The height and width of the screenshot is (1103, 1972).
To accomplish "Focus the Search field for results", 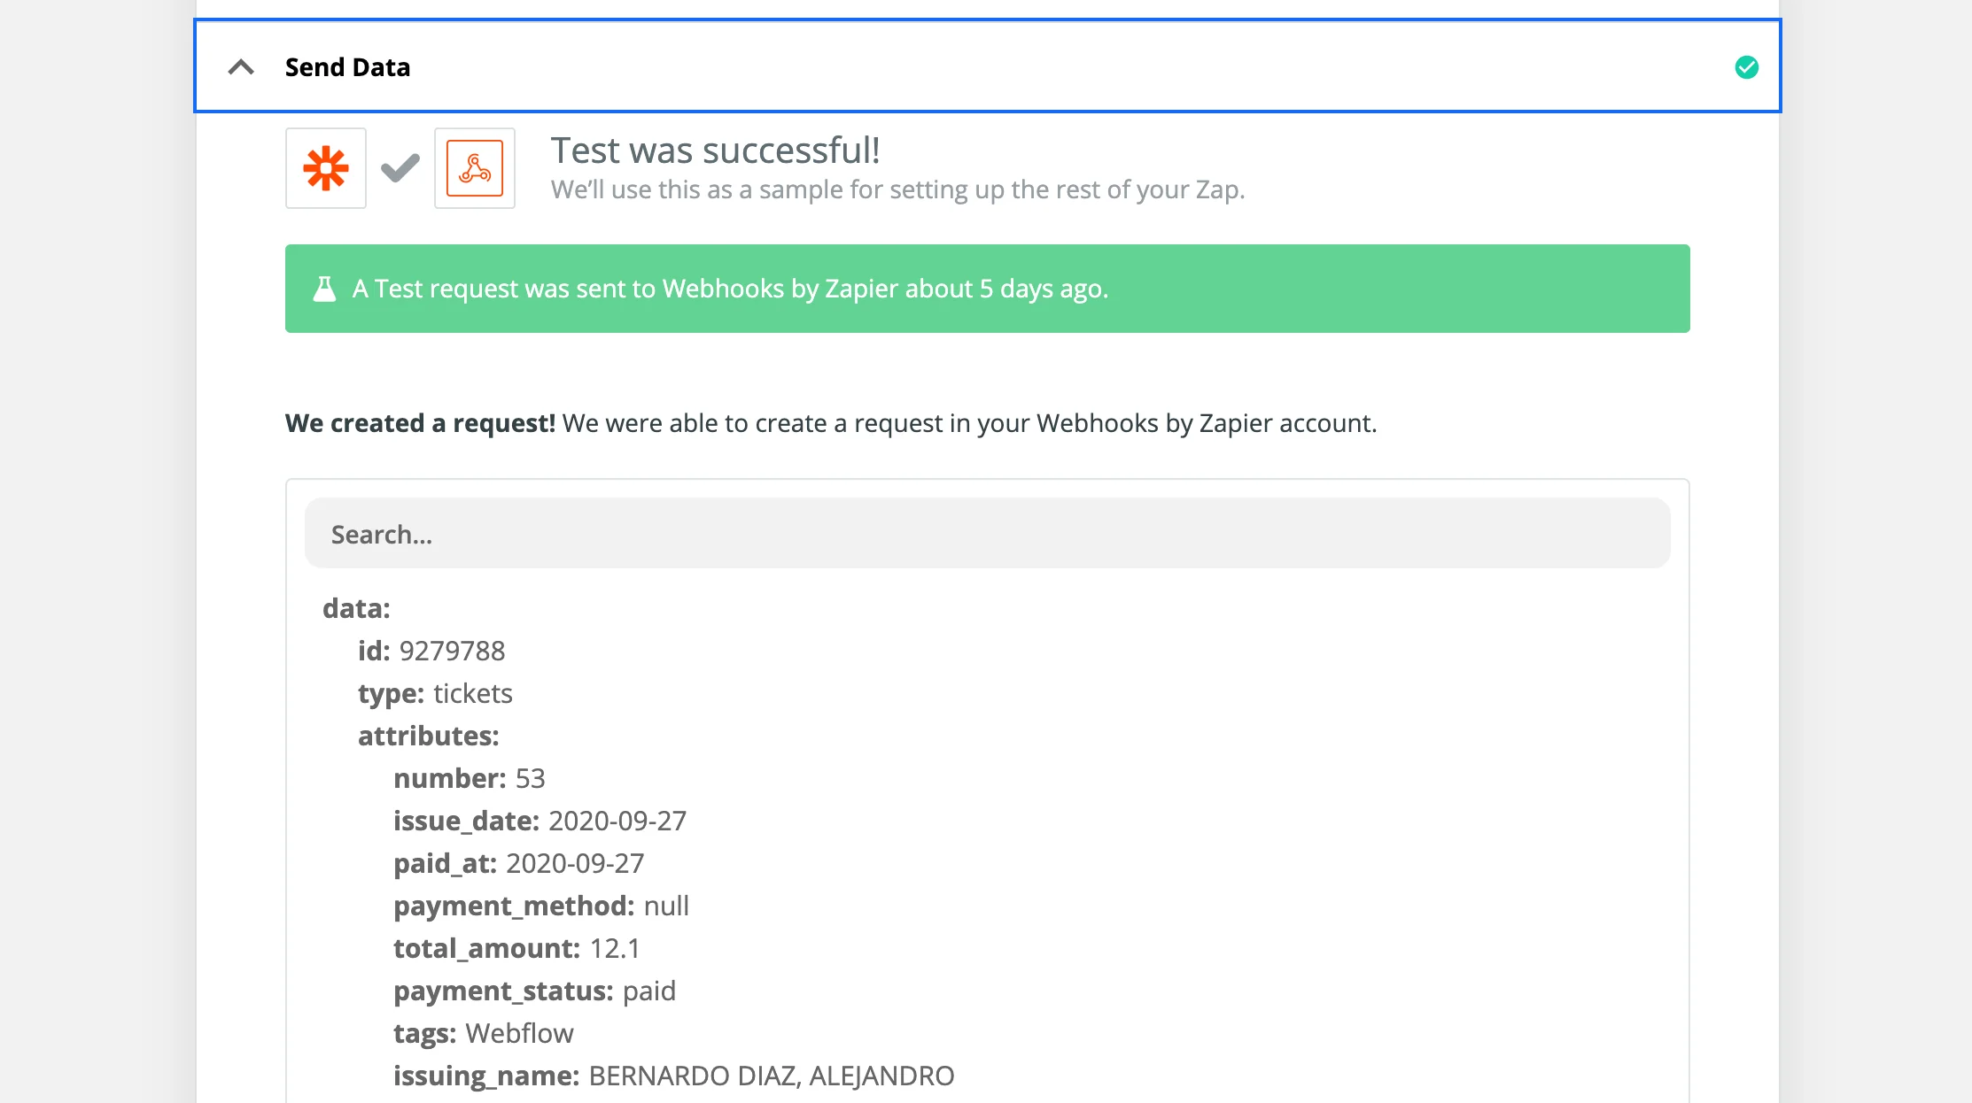I will [x=987, y=534].
